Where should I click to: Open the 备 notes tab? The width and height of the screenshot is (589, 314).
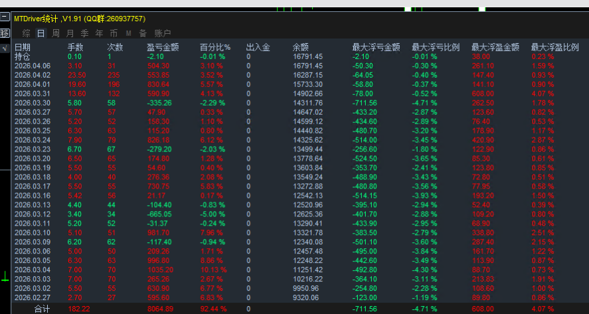(141, 33)
